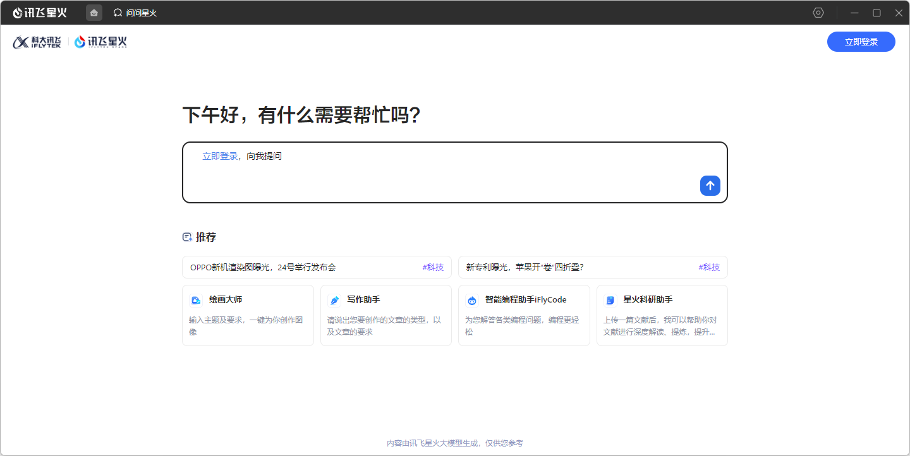Click the 科大讯飞 iFLYTEK logo
Image resolution: width=910 pixels, height=456 pixels.
[x=37, y=42]
